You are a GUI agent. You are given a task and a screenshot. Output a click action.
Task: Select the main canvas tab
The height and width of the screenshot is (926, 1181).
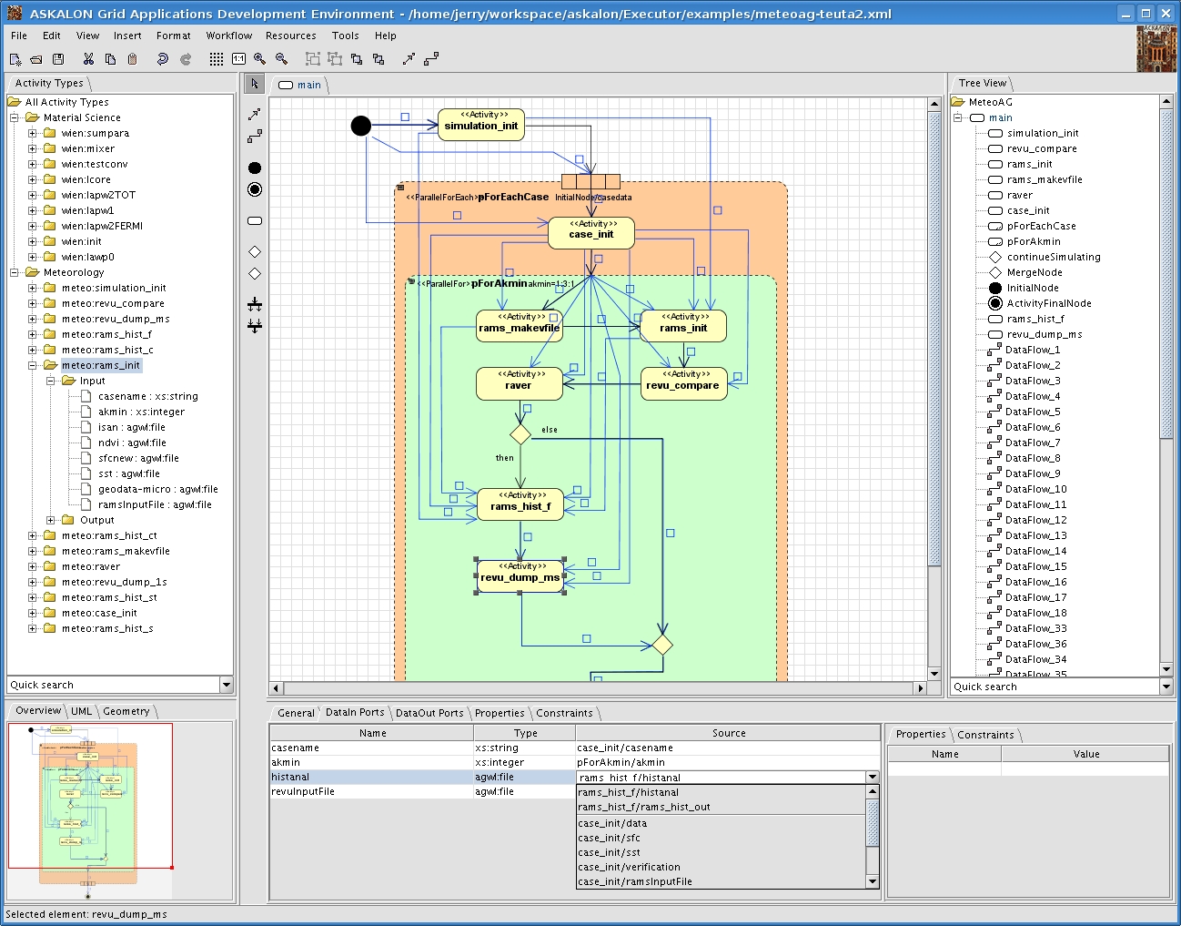pyautogui.click(x=300, y=85)
